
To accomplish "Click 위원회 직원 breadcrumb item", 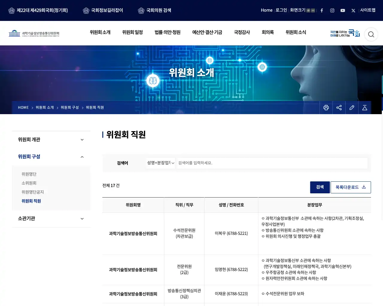I will (x=95, y=108).
